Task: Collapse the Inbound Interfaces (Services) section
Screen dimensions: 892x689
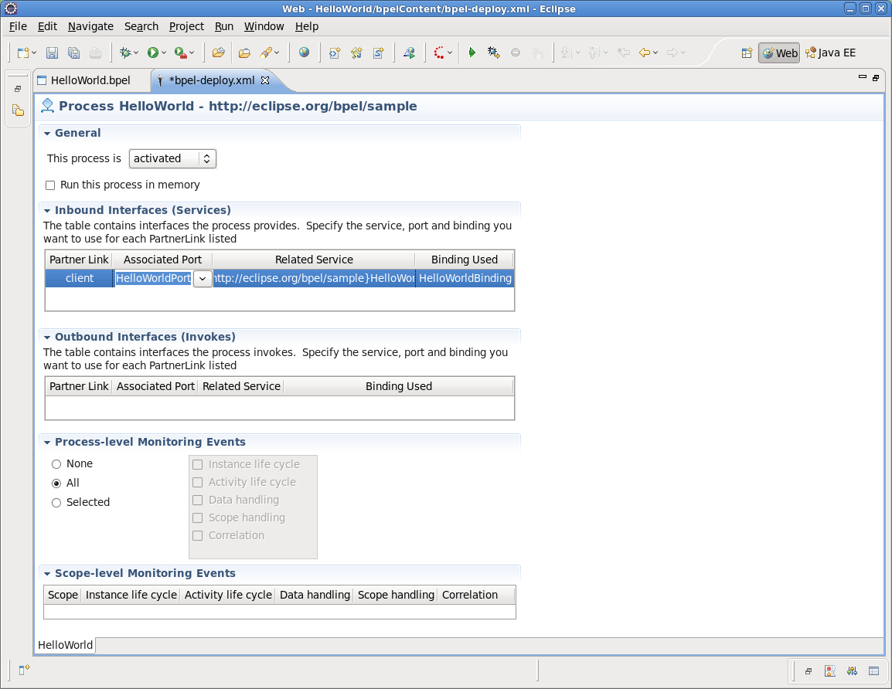Action: pos(47,210)
